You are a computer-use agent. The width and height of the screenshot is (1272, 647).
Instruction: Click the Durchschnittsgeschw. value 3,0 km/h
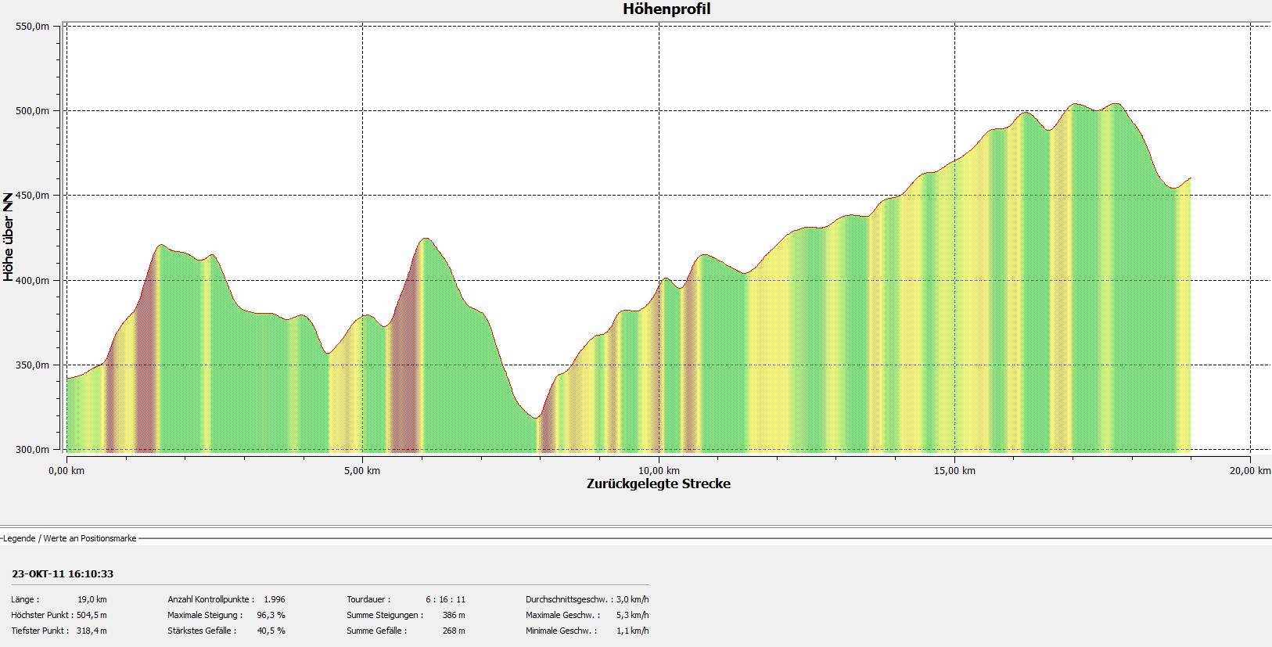tap(632, 599)
